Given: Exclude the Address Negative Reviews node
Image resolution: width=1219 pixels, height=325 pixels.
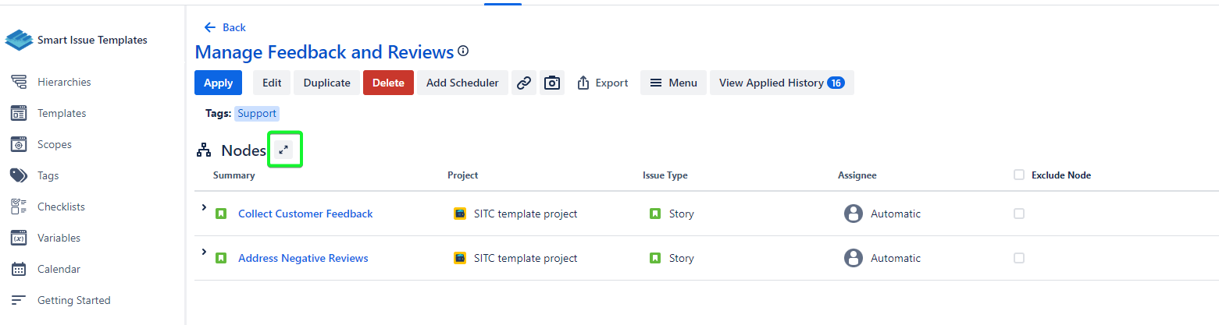Looking at the screenshot, I should (1019, 258).
